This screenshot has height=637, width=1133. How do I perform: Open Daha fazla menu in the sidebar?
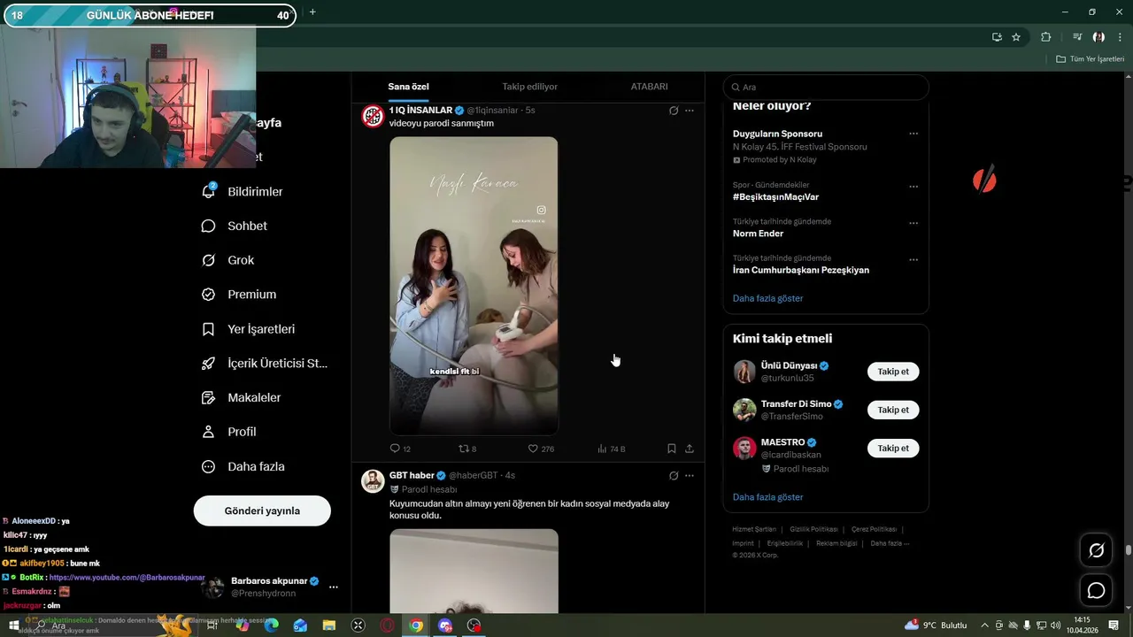[x=243, y=466]
